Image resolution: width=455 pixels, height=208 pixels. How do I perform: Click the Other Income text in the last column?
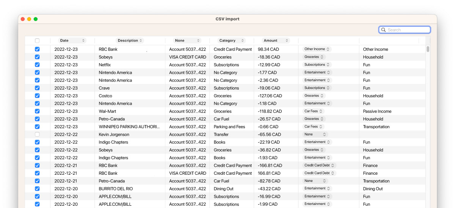pos(376,50)
